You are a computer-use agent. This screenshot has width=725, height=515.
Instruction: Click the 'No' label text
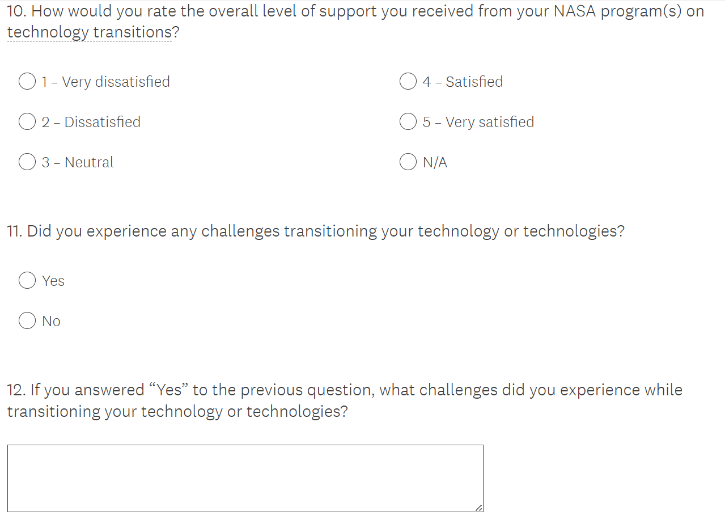coord(51,321)
